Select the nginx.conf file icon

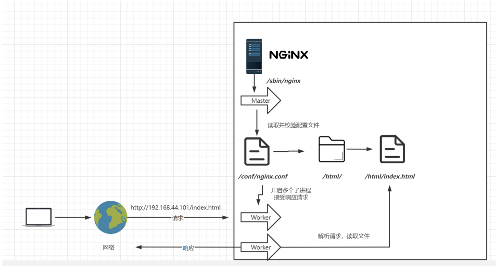(257, 151)
